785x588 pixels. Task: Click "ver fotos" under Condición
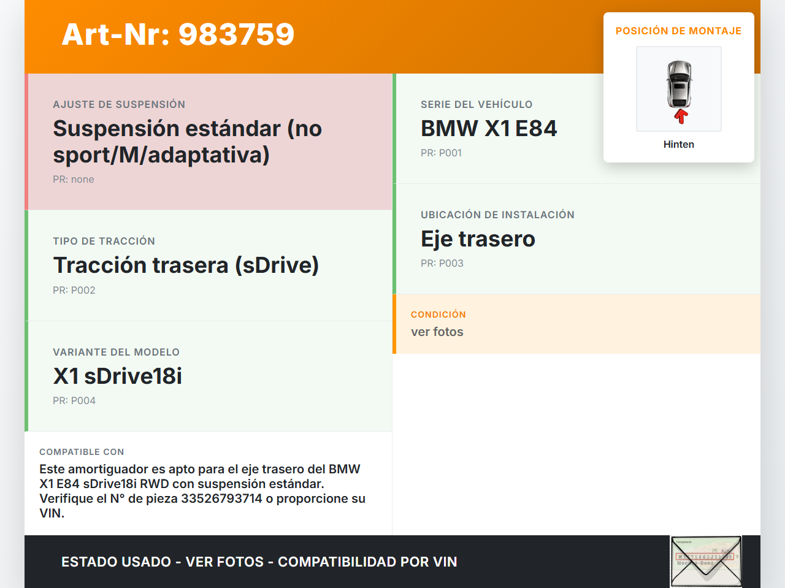[x=437, y=332]
